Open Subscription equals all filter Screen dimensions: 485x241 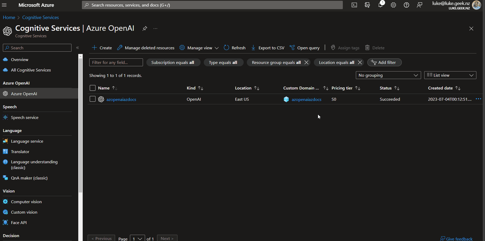pos(173,62)
